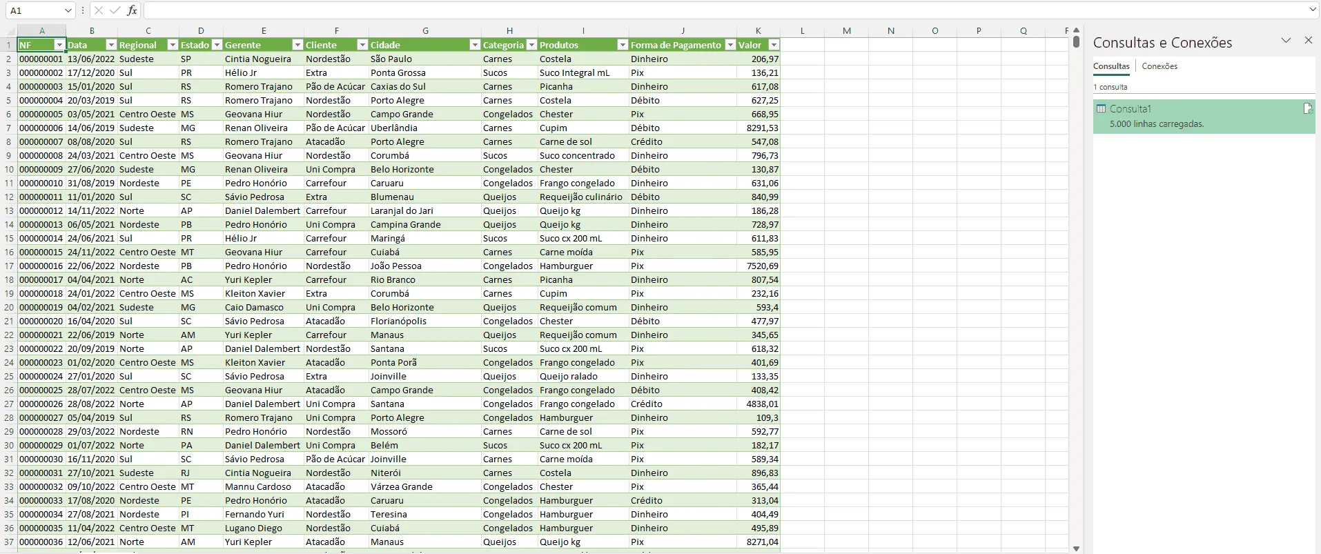Click the value cell 8291,53
Viewport: 1321px width, 554px height.
click(x=758, y=128)
